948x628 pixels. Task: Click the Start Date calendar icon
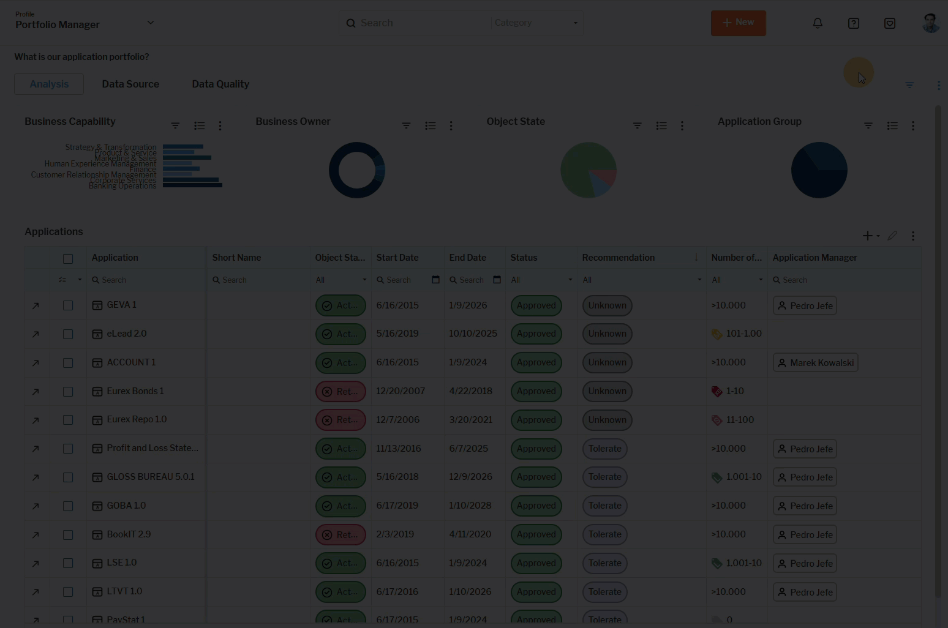[435, 280]
